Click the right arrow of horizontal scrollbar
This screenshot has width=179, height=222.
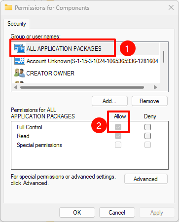pos(155,87)
